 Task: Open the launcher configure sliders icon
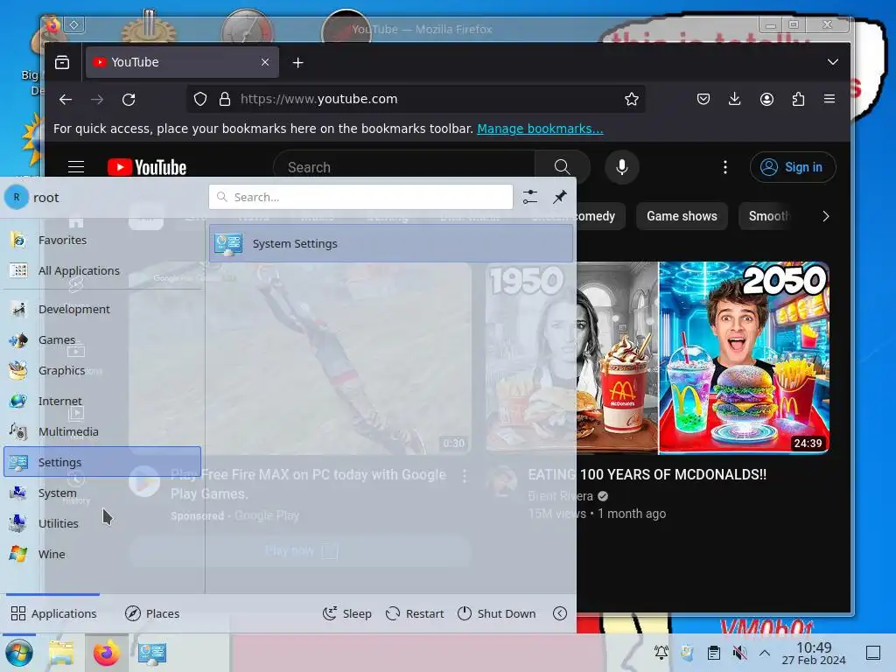(530, 197)
